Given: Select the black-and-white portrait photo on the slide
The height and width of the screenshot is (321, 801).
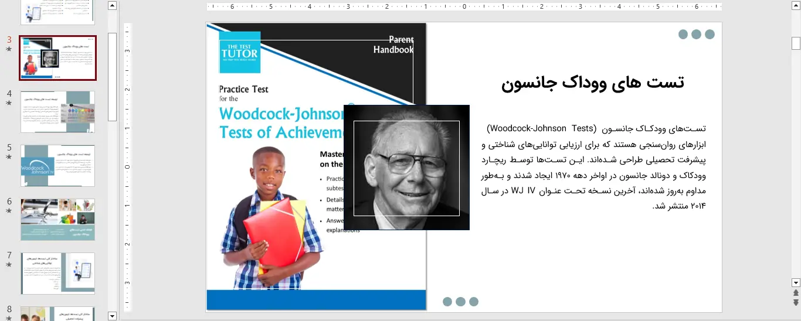Looking at the screenshot, I should click(406, 168).
